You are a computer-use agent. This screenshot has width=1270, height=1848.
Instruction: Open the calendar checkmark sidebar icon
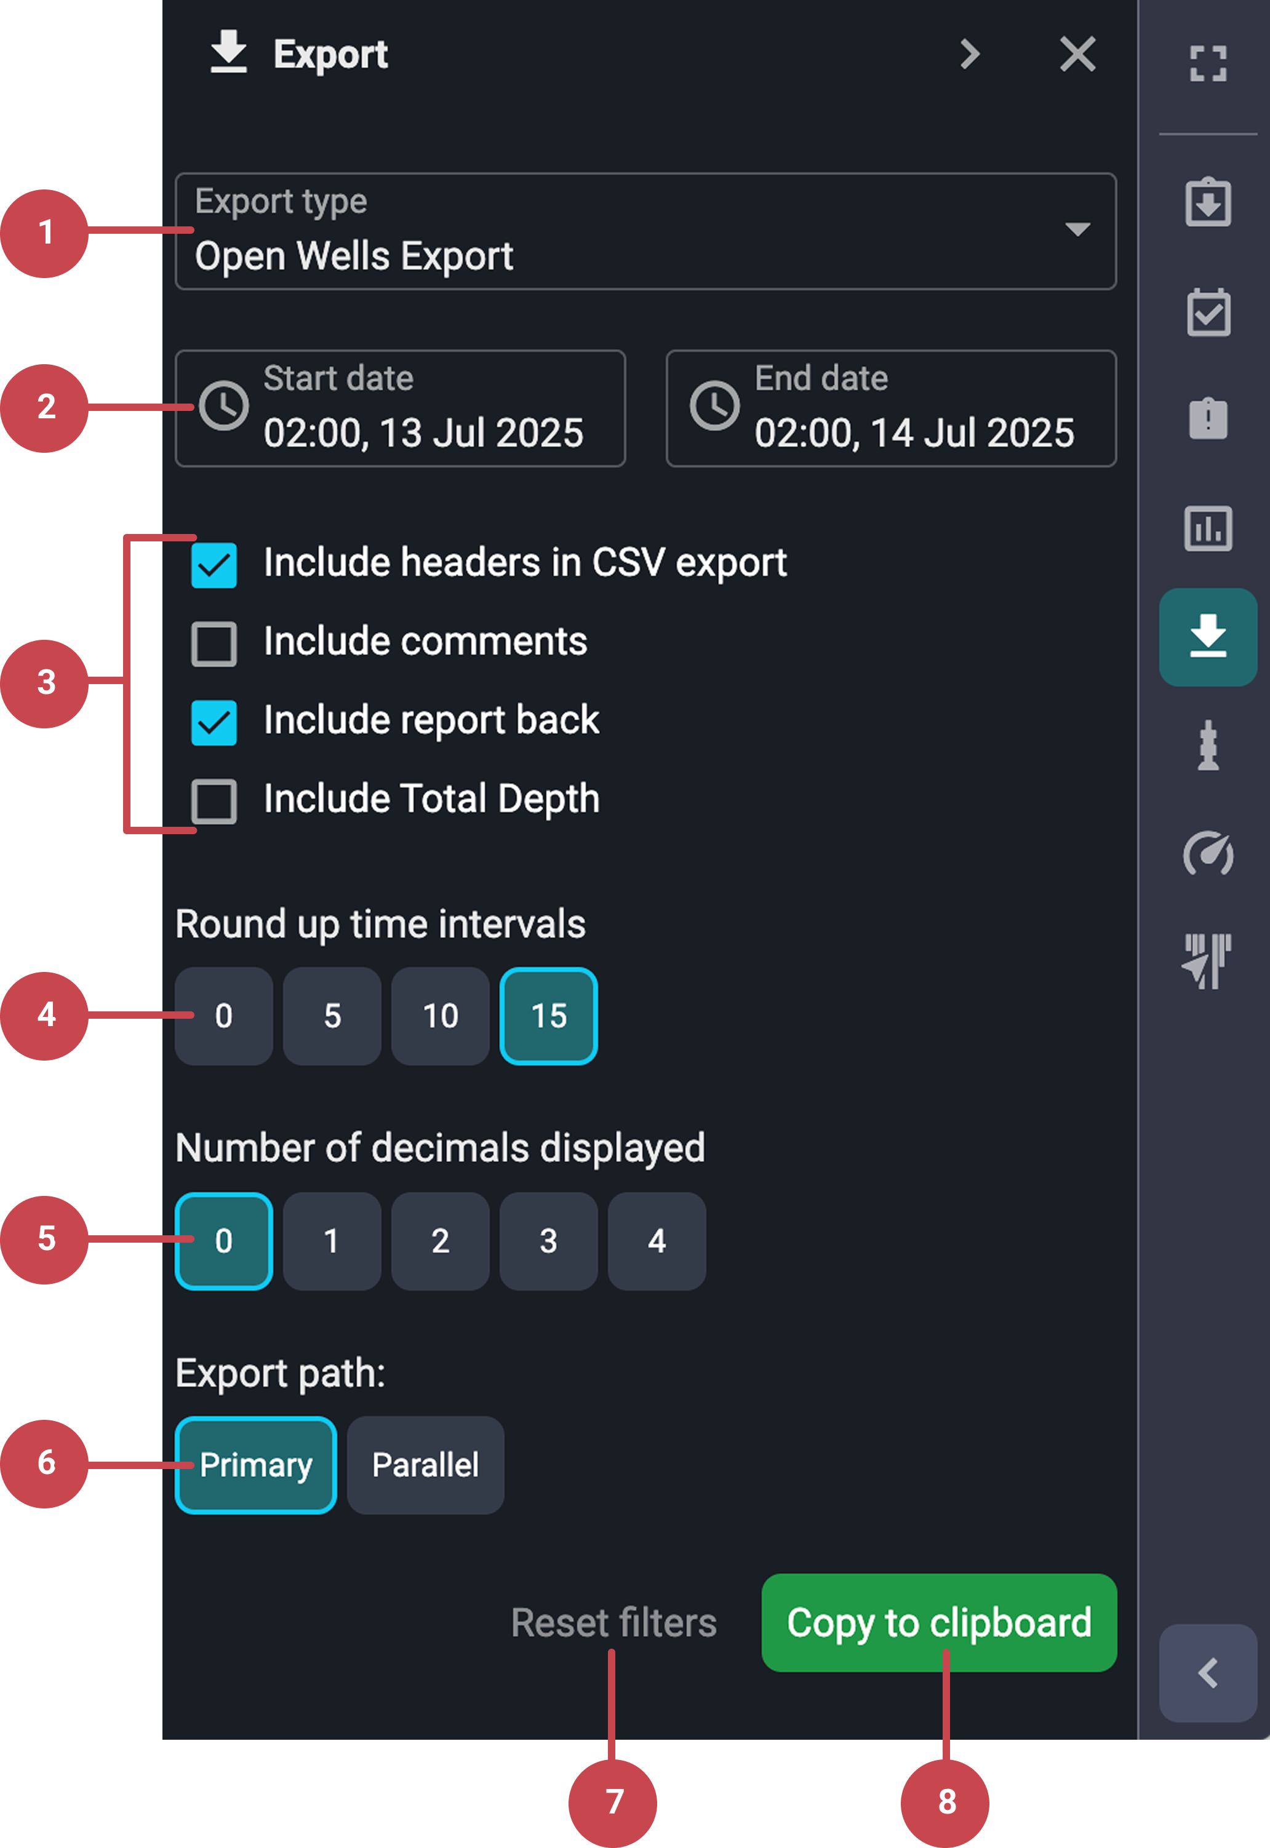[1207, 313]
